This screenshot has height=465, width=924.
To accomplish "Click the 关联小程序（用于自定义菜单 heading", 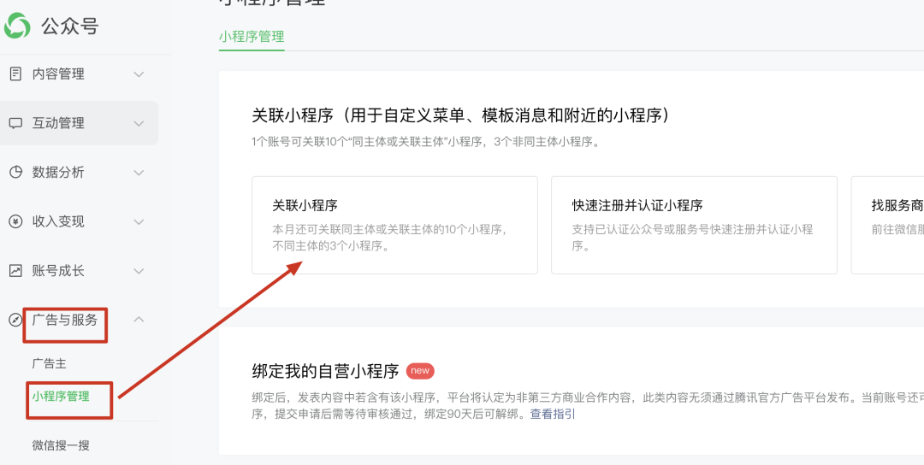I will point(460,116).
